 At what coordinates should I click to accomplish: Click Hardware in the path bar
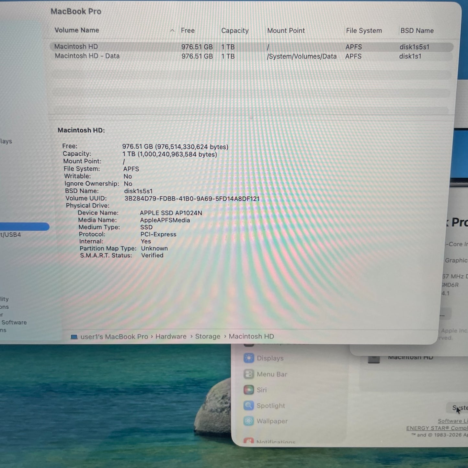pos(171,337)
